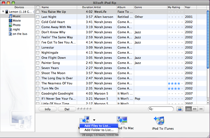This screenshot has width=210, height=138.
Task: Click the year 2001 cell
Action: point(189,17)
